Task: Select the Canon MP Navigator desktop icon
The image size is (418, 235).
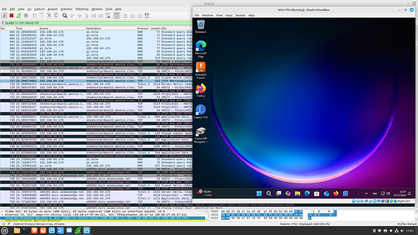Action: click(201, 135)
